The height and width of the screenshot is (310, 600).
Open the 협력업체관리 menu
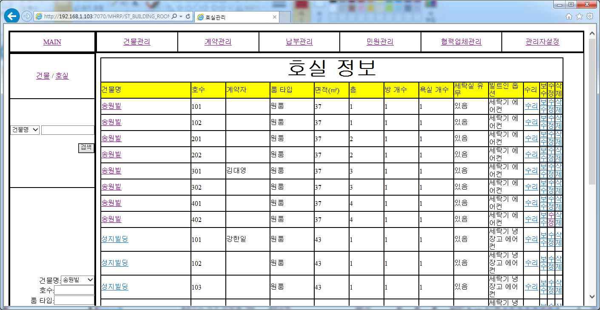pyautogui.click(x=461, y=42)
